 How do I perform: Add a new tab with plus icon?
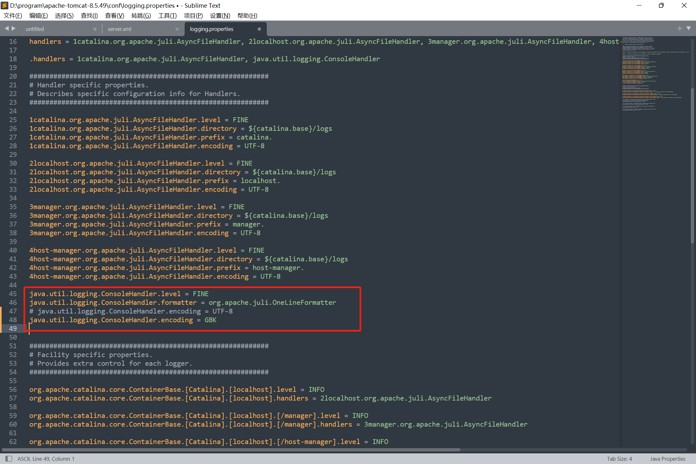(680, 28)
